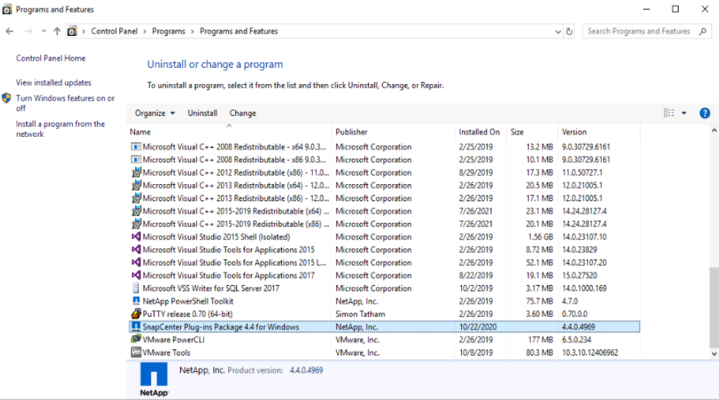Open the Organize dropdown menu
Screen dimensions: 719x400
click(x=155, y=114)
